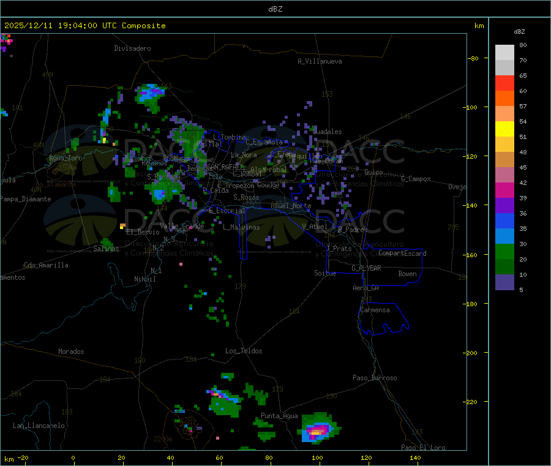
Task: Click the -20 value on the horizontal km axis
Action: 23,457
